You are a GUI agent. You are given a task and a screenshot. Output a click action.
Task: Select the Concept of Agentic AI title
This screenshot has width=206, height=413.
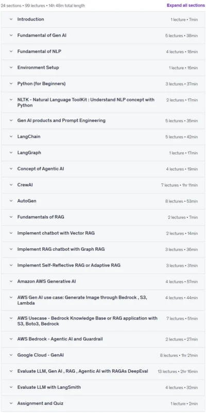pyautogui.click(x=41, y=169)
